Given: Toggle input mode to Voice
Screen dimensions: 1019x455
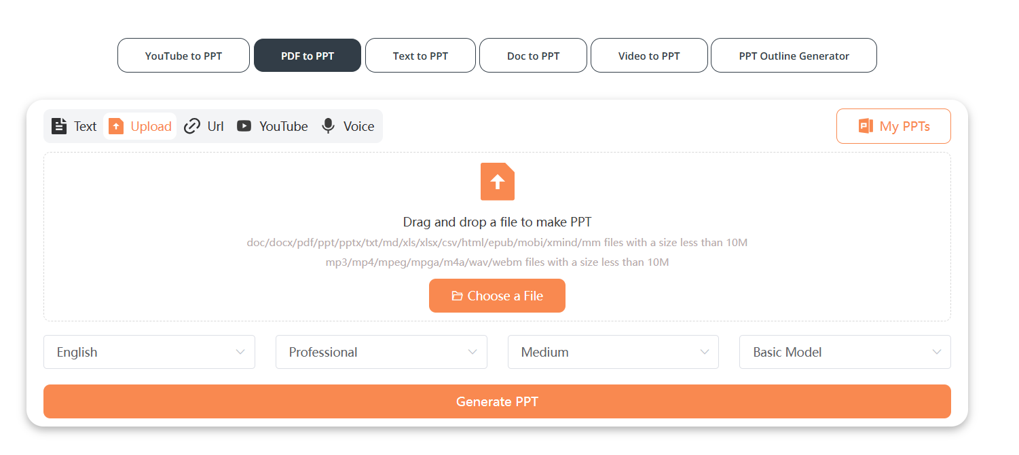Looking at the screenshot, I should [x=348, y=126].
